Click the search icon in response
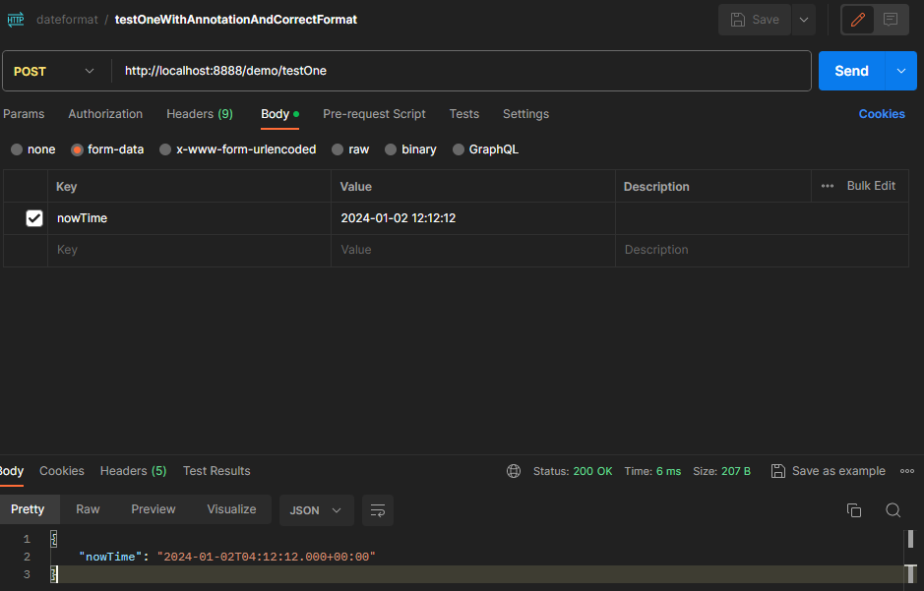The height and width of the screenshot is (591, 924). (893, 509)
